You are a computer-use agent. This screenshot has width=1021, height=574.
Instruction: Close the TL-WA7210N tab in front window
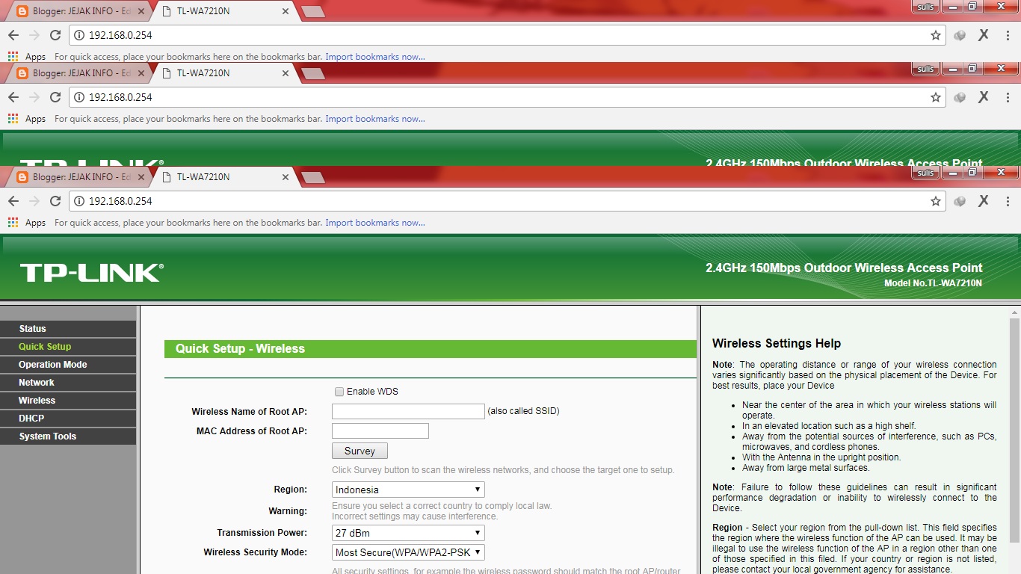[x=286, y=177]
